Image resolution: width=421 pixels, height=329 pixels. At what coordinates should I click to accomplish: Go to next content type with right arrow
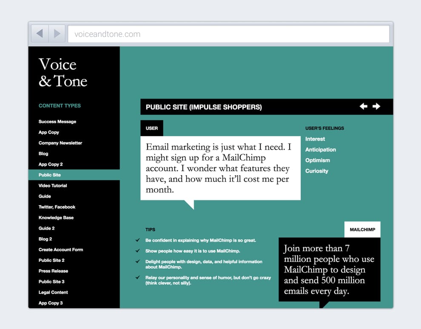pos(376,106)
